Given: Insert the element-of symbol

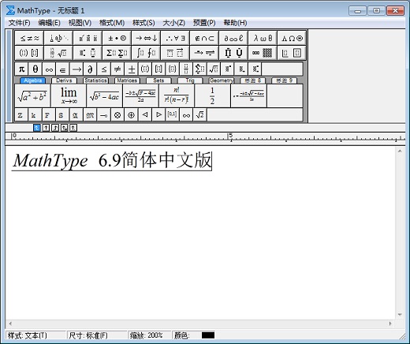Looking at the screenshot, I should (x=62, y=69).
